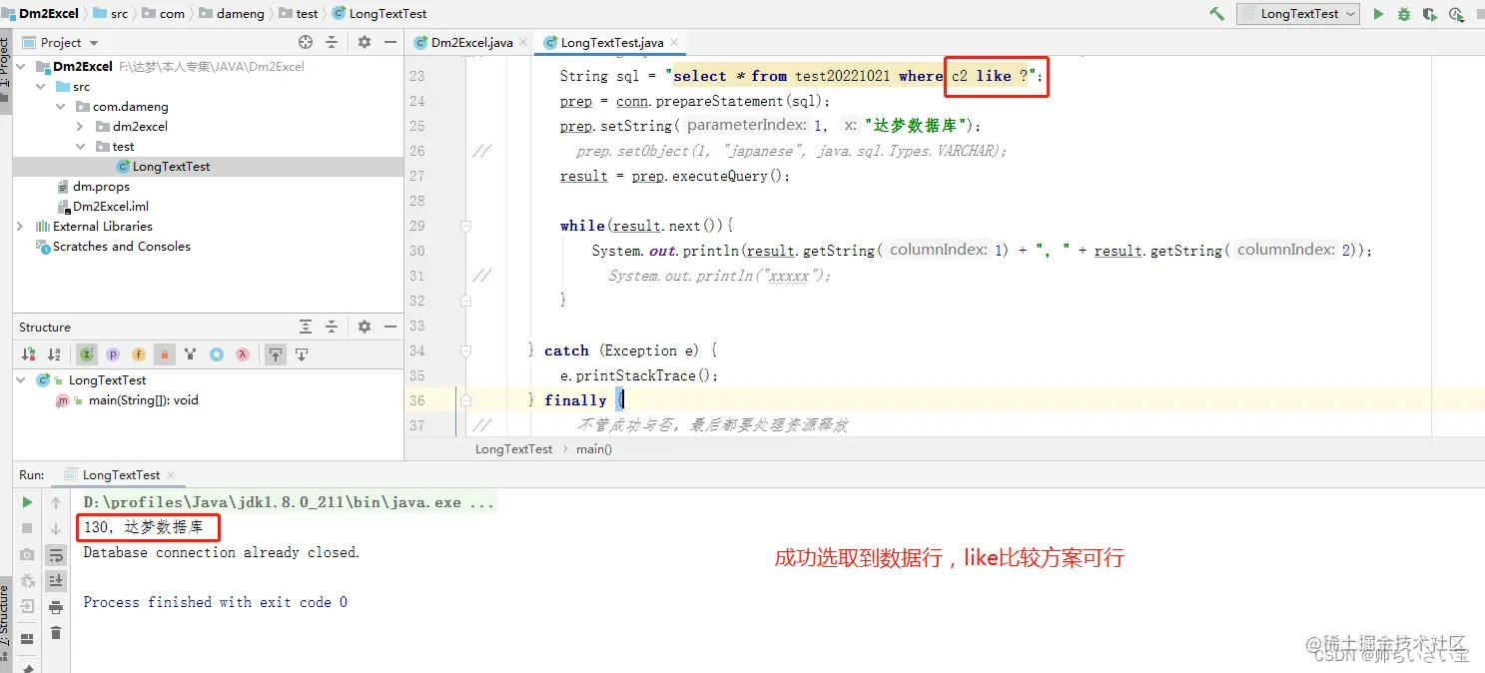Image resolution: width=1485 pixels, height=673 pixels.
Task: Click the main() breadcrumb below editor
Action: click(x=594, y=449)
